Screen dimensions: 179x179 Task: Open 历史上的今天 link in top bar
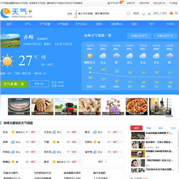[159, 3]
